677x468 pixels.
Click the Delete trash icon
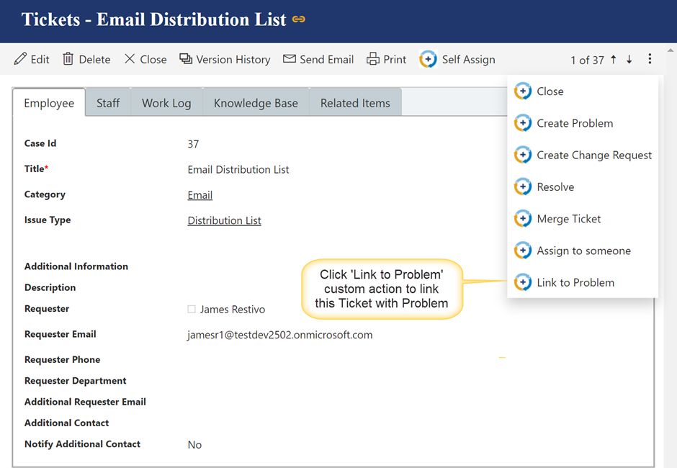click(x=68, y=59)
